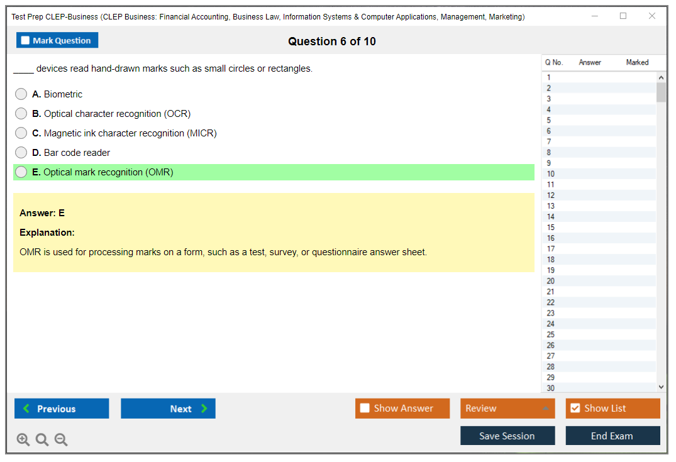Advance with the Next button
The image size is (676, 462).
pyautogui.click(x=168, y=409)
